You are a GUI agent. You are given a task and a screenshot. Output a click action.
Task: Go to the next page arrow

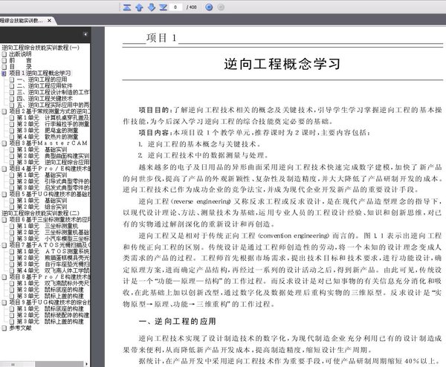click(152, 7)
